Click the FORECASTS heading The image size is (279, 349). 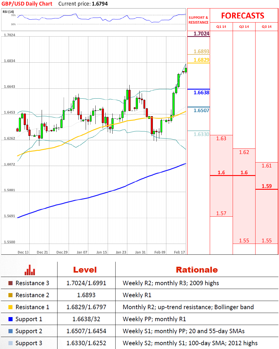(243, 16)
